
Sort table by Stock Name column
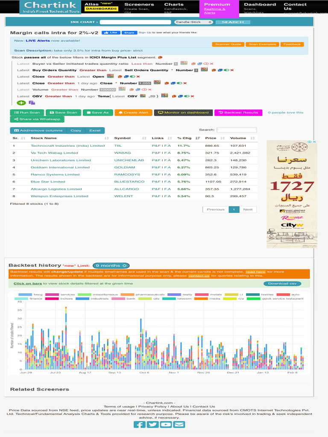coord(70,138)
